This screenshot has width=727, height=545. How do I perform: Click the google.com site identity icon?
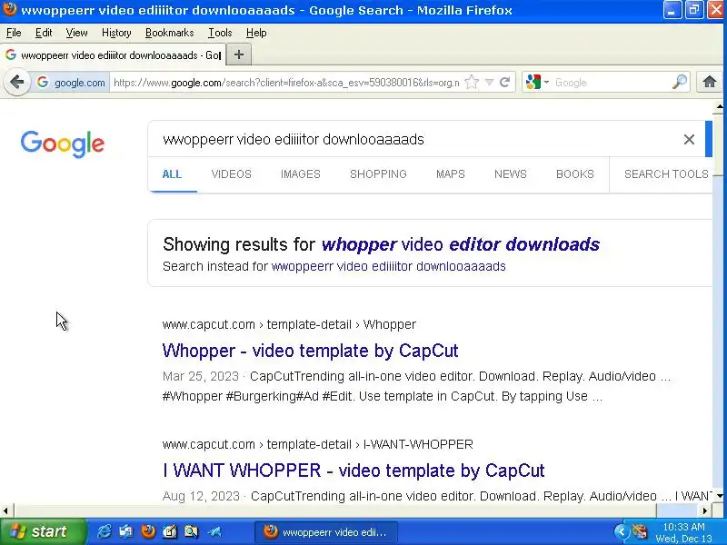[x=71, y=83]
